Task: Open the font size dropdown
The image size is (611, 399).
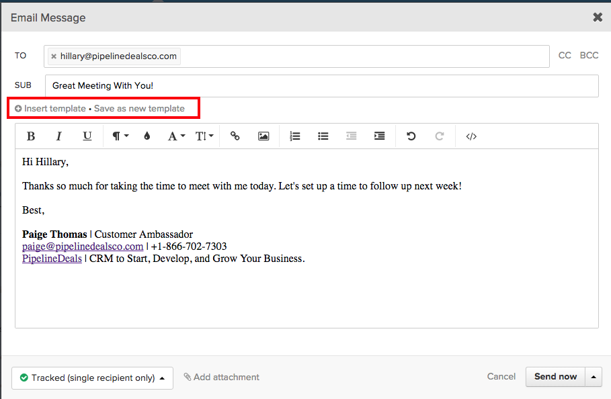Action: pos(204,136)
